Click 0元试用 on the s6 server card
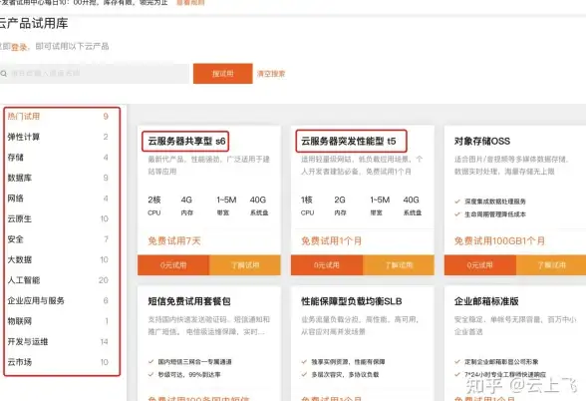This screenshot has width=586, height=401. tap(173, 265)
